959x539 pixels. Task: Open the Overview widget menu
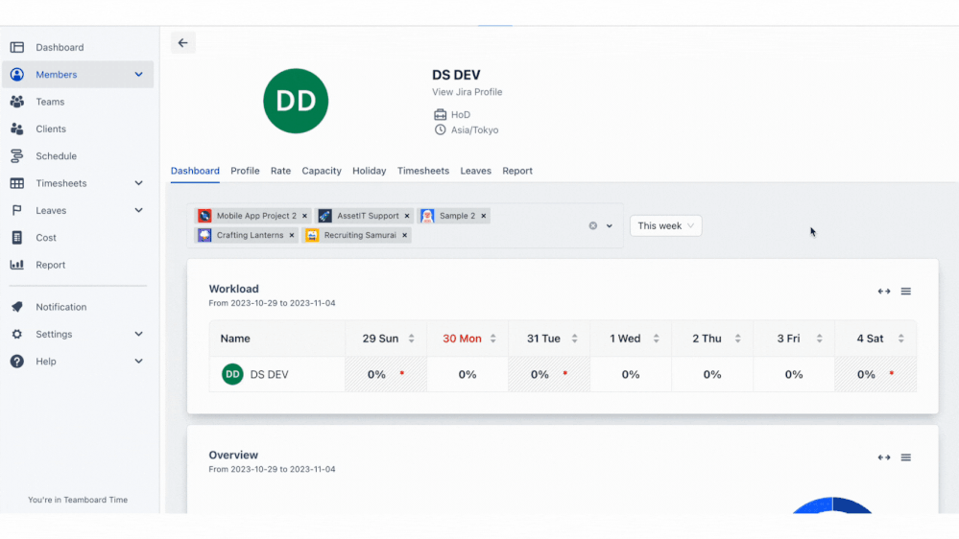pos(906,457)
